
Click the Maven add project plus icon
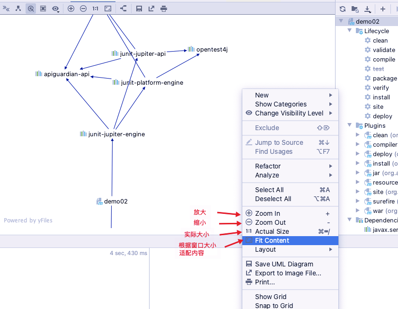[x=383, y=9]
